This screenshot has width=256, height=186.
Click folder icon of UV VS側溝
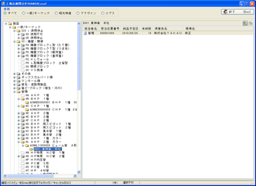tap(23, 70)
